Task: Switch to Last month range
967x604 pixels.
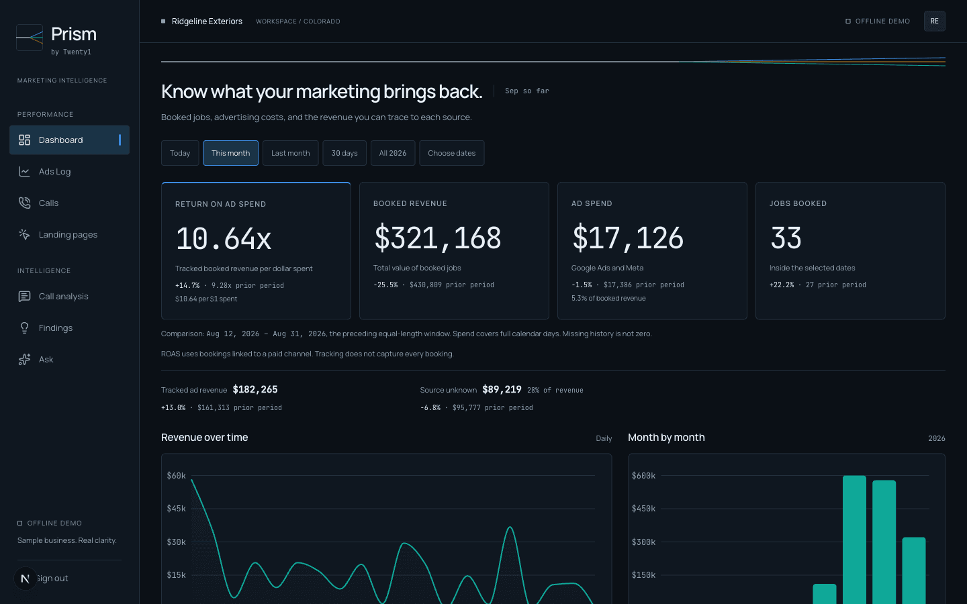Action: (x=290, y=153)
